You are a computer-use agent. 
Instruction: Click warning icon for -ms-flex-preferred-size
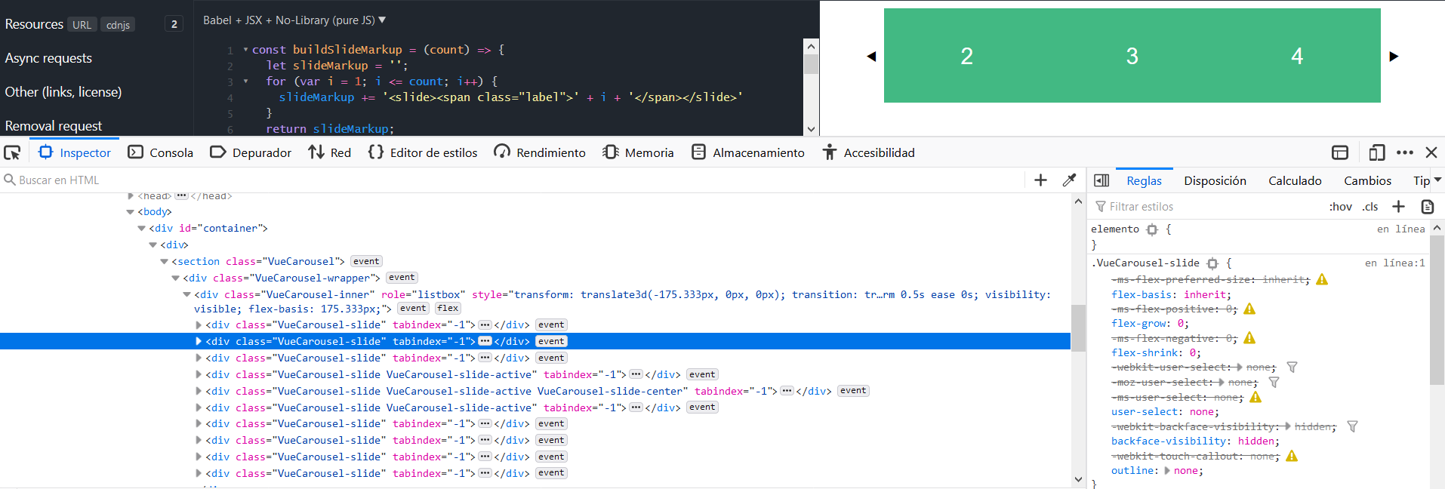[x=1322, y=279]
